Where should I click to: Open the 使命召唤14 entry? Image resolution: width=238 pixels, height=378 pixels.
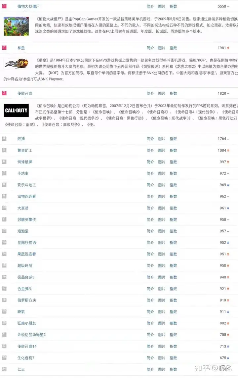click(x=27, y=347)
